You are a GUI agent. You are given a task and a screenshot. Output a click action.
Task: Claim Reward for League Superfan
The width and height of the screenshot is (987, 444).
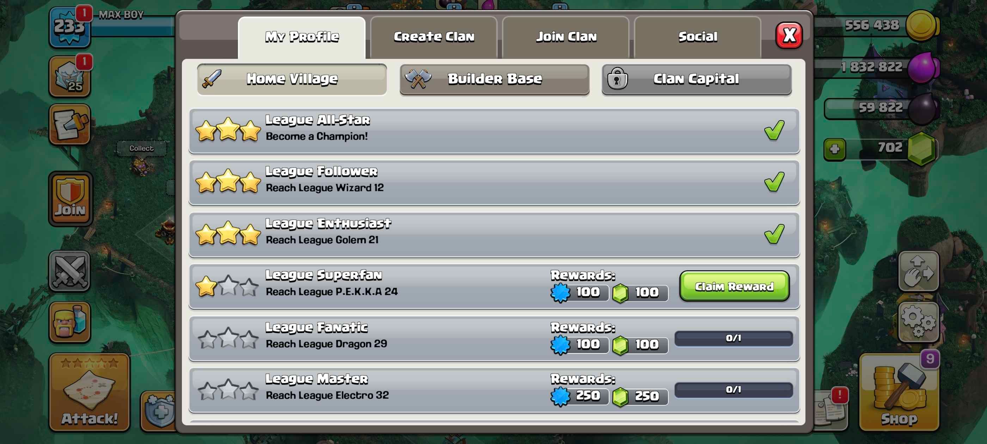[734, 286]
